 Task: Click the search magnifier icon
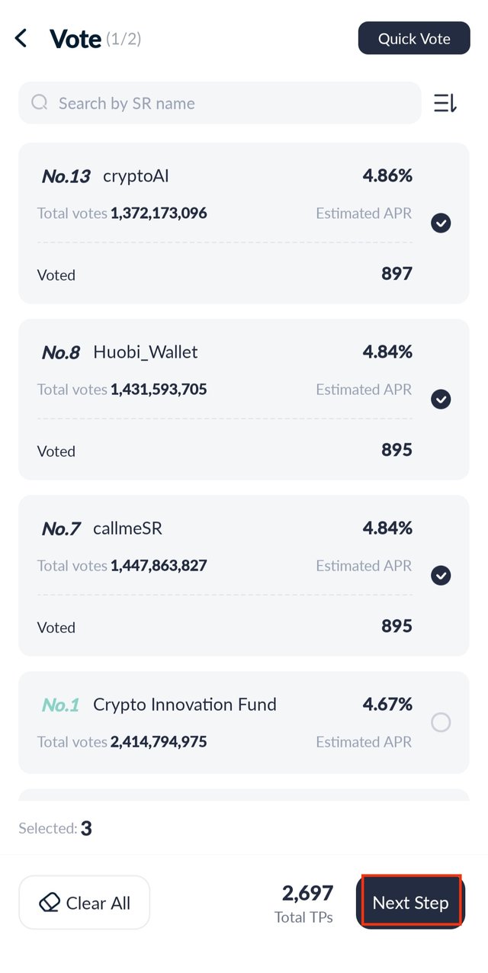pyautogui.click(x=40, y=103)
